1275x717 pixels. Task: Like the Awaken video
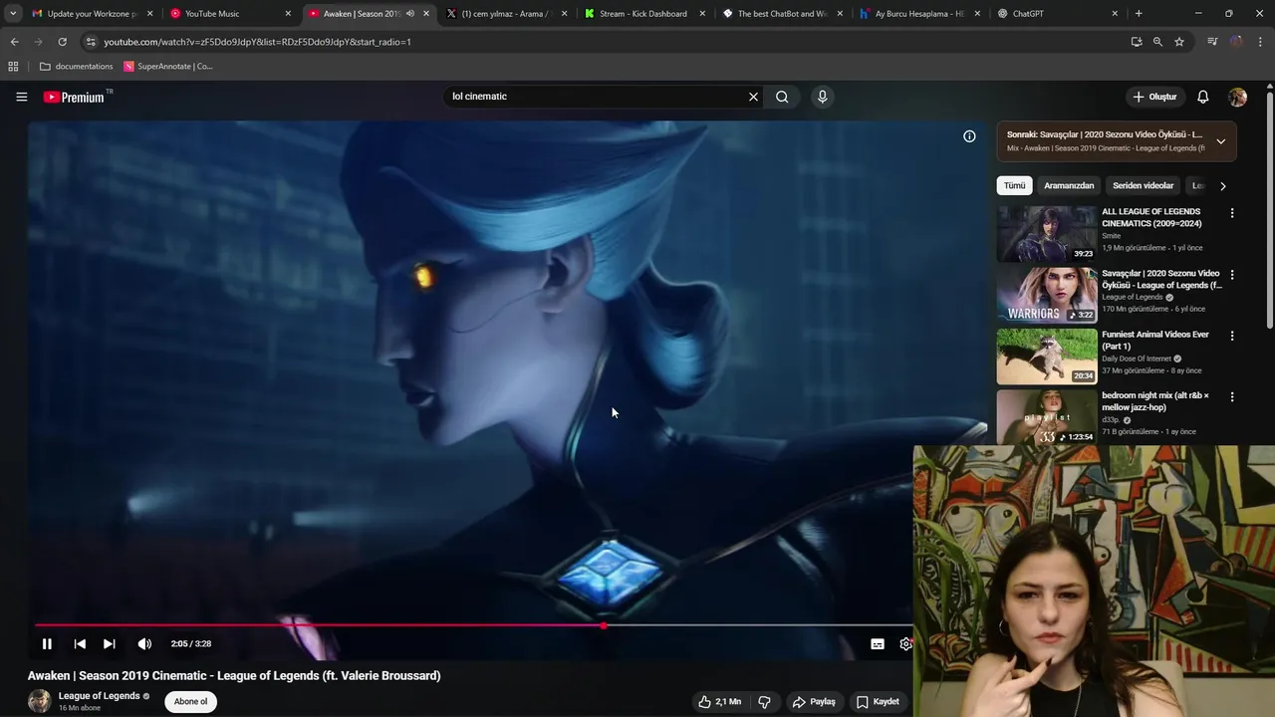coord(720,701)
